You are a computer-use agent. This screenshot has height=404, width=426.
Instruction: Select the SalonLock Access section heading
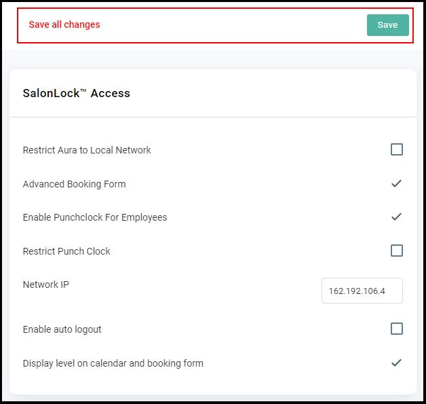77,93
